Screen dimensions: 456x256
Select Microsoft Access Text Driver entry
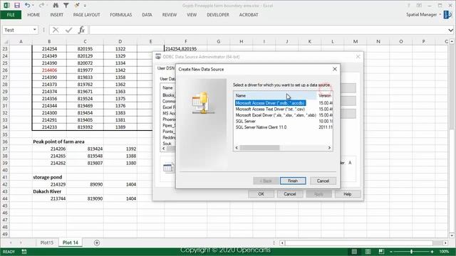[x=270, y=109]
